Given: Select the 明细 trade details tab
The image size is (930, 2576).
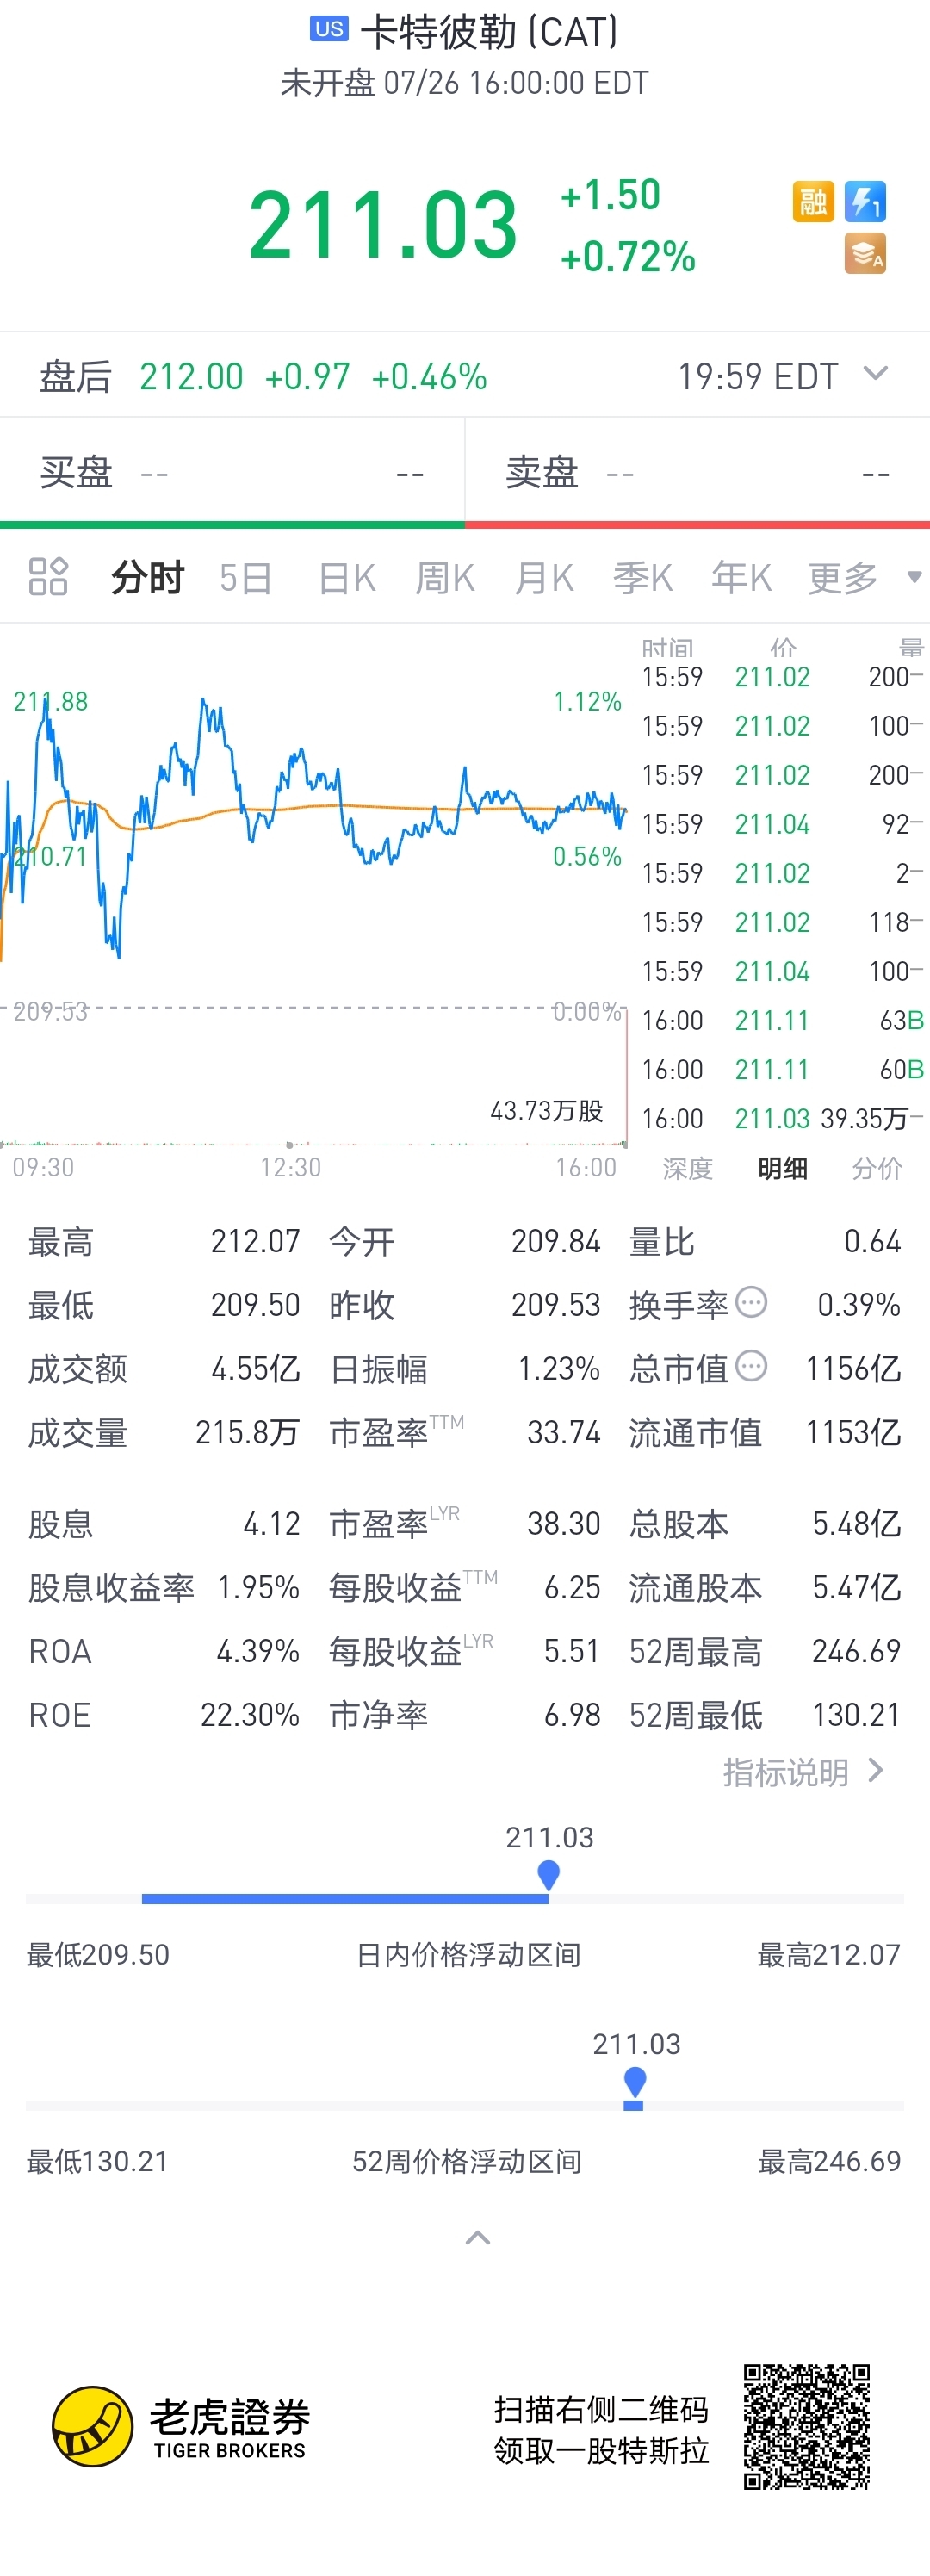Looking at the screenshot, I should (783, 1168).
